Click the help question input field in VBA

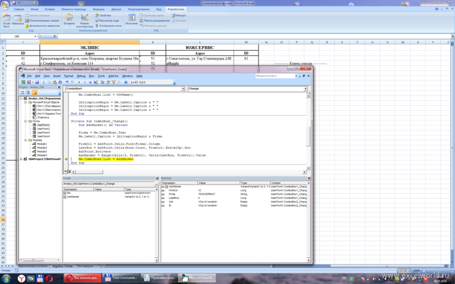(x=275, y=76)
